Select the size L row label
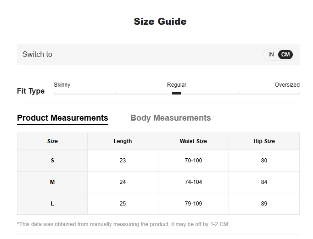The width and height of the screenshot is (313, 239). tap(52, 204)
